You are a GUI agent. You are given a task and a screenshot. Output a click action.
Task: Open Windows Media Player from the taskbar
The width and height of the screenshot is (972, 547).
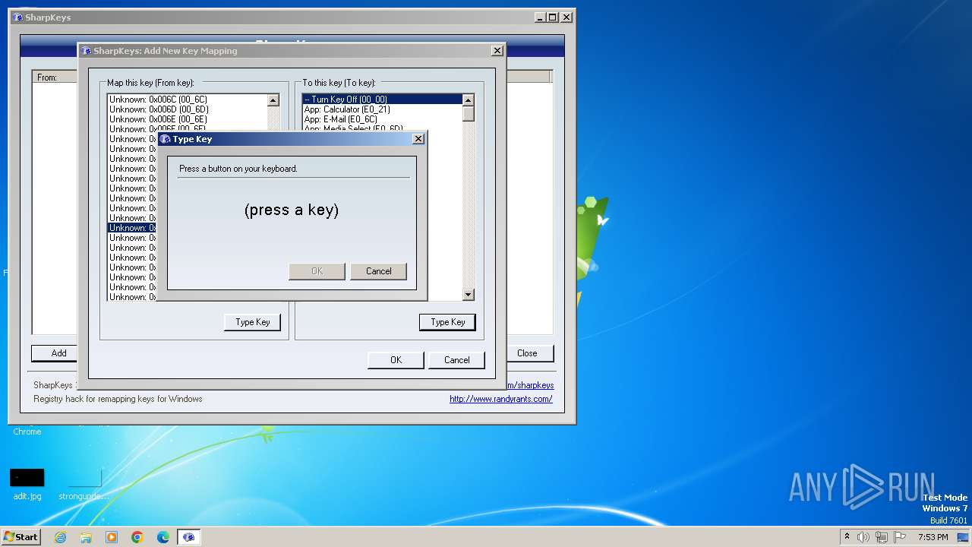tap(112, 537)
